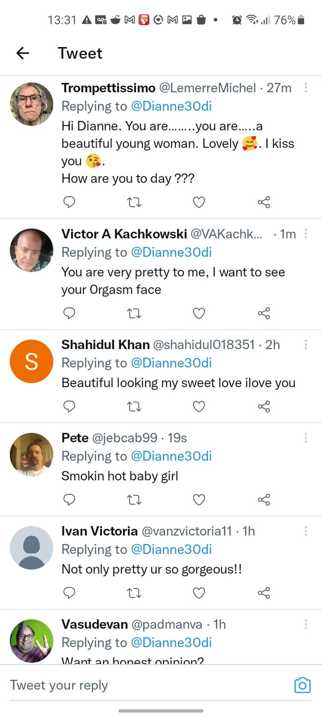Retweet Pete's reply
The height and width of the screenshot is (717, 322).
tap(134, 500)
